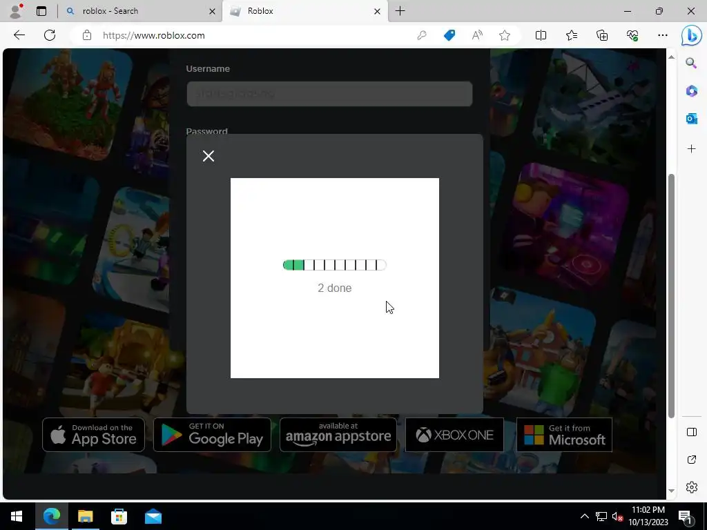Click the '2 done' progress text
The height and width of the screenshot is (530, 707).
335,288
